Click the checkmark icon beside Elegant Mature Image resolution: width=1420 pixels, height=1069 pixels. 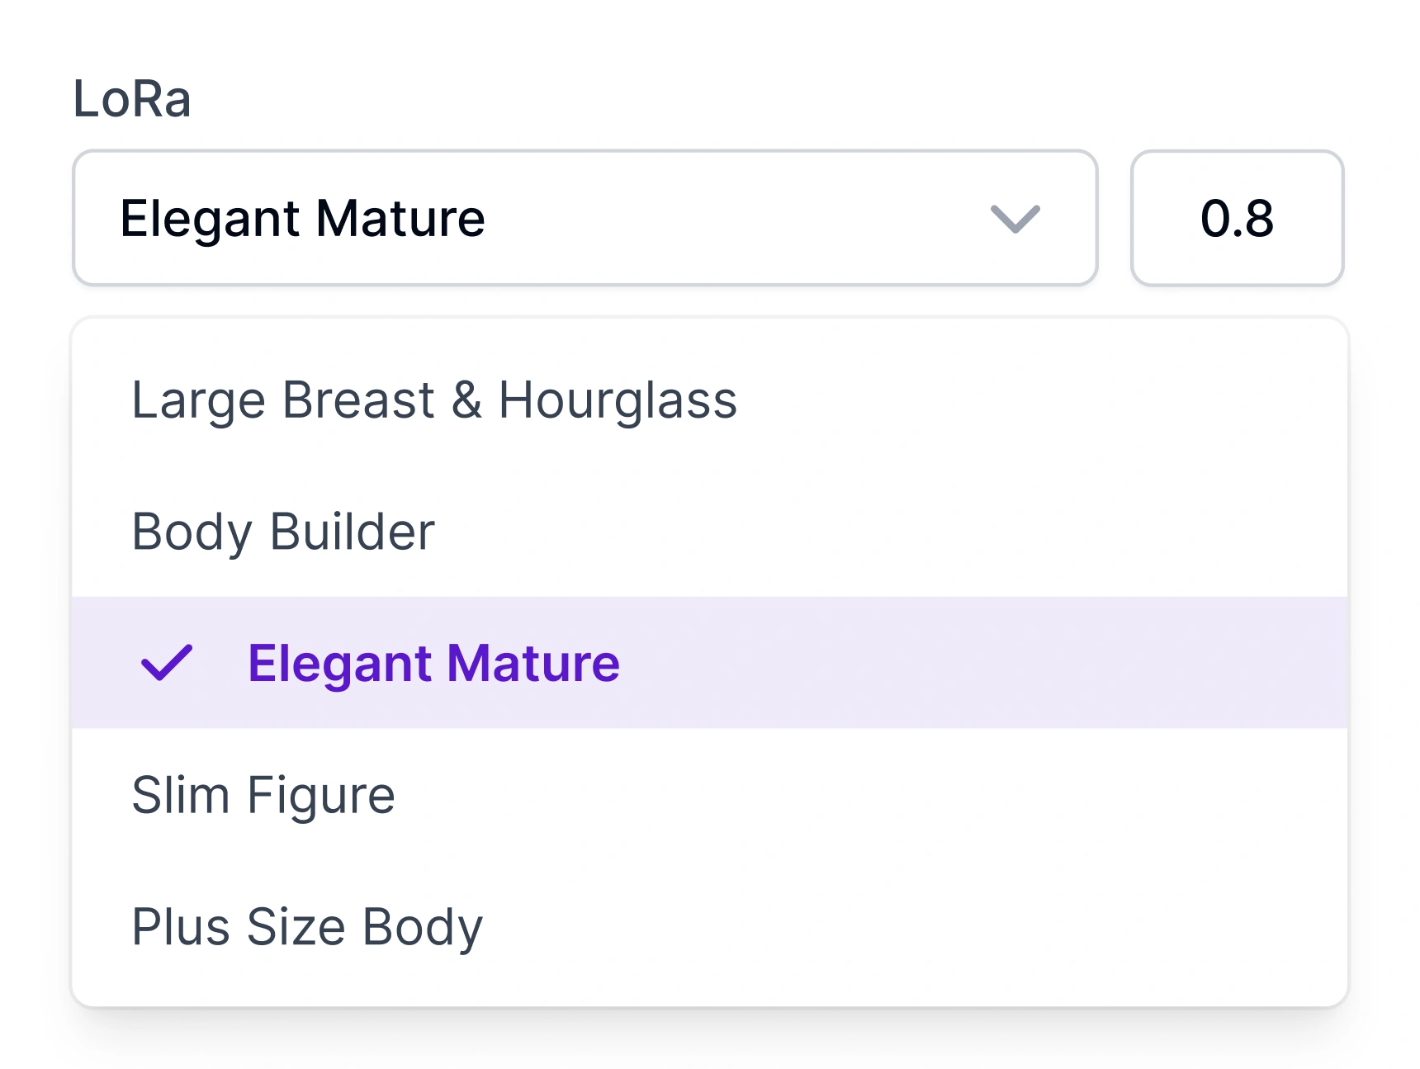pyautogui.click(x=165, y=662)
